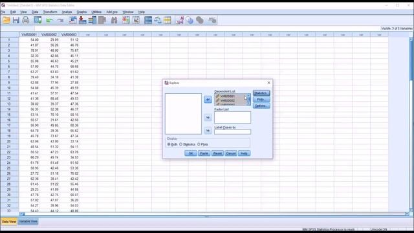
Task: Click the arrow button beside Dependent List
Action: click(208, 100)
